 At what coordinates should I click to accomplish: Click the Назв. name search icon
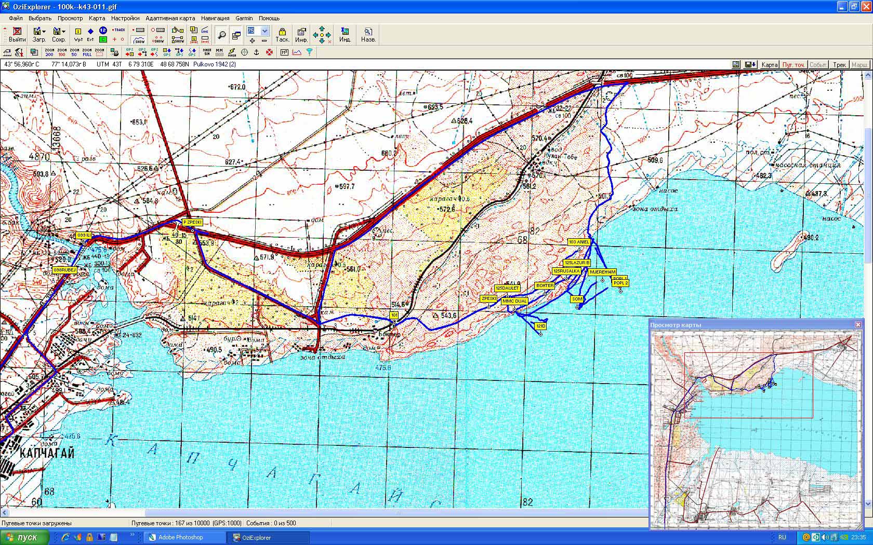(368, 35)
